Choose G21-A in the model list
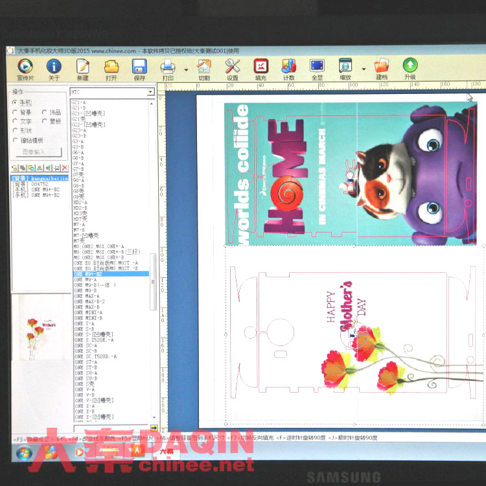 (79, 102)
